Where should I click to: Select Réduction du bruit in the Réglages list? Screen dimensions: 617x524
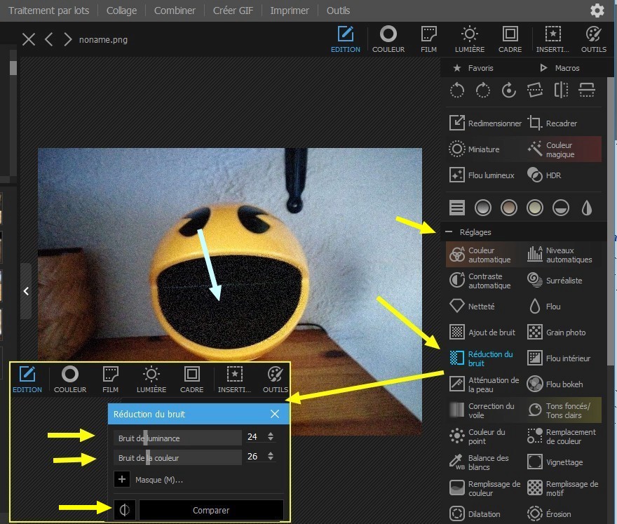click(x=481, y=358)
